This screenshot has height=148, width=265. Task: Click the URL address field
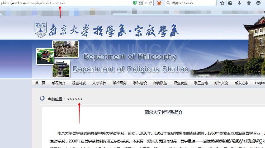(x=66, y=3)
